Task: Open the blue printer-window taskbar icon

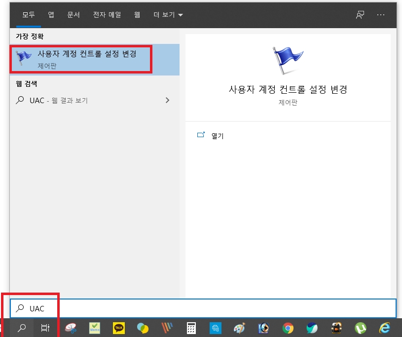Action: click(216, 328)
